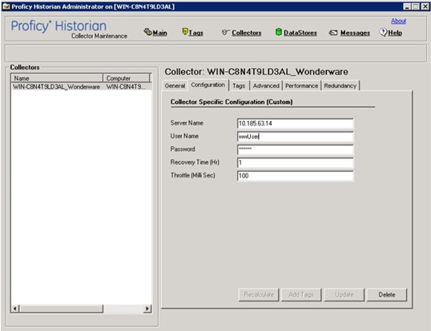Click the Add Tags button
Viewport: 431px width, 331px height.
click(301, 295)
